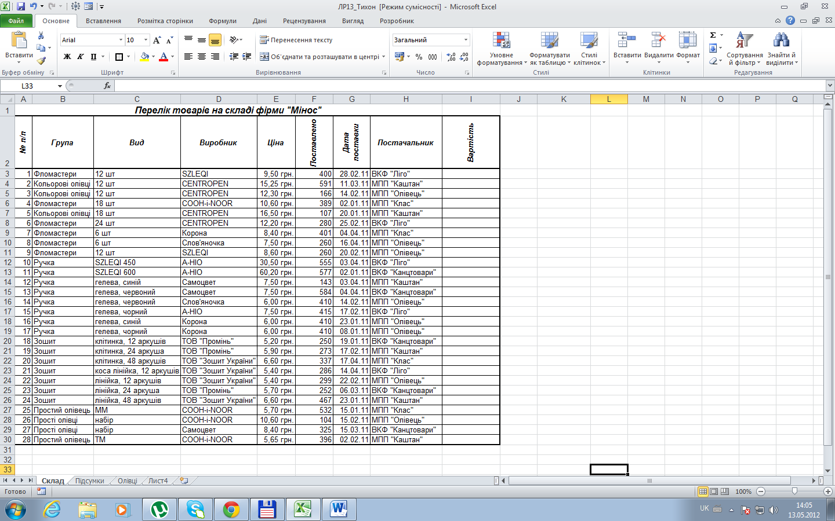The width and height of the screenshot is (835, 521).
Task: Click the decrease indent icon
Action: coord(234,57)
